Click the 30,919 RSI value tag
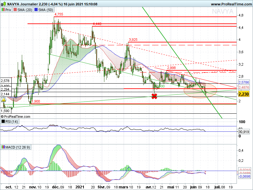This screenshot has height=190, width=253. click(x=244, y=132)
